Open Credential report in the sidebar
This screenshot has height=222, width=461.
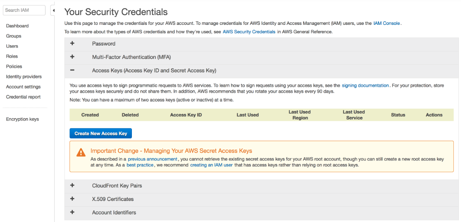[x=23, y=97]
